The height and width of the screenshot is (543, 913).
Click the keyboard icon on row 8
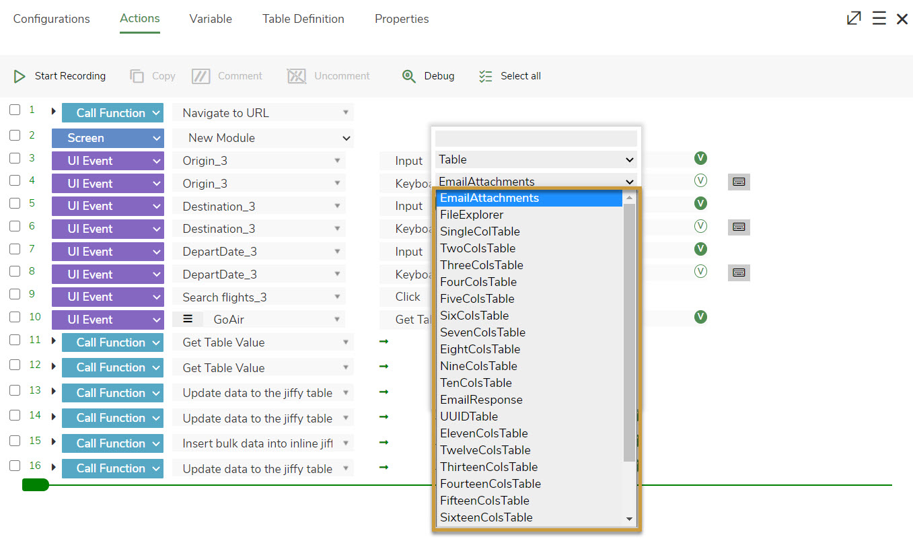739,273
